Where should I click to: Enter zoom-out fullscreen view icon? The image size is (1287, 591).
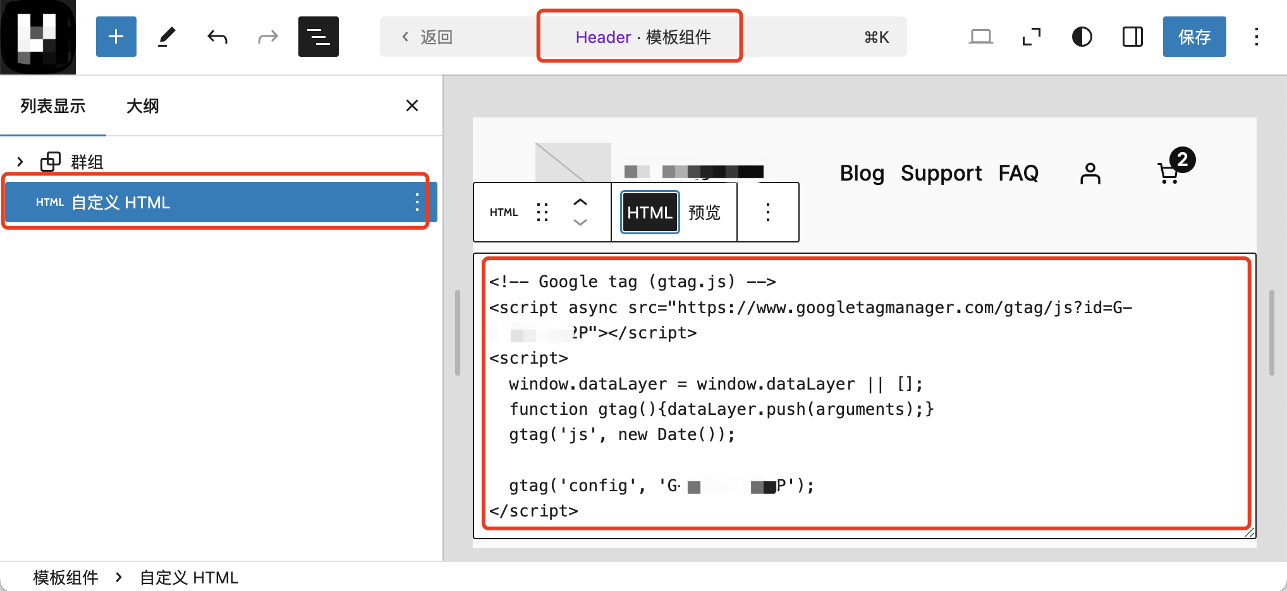(x=1032, y=37)
